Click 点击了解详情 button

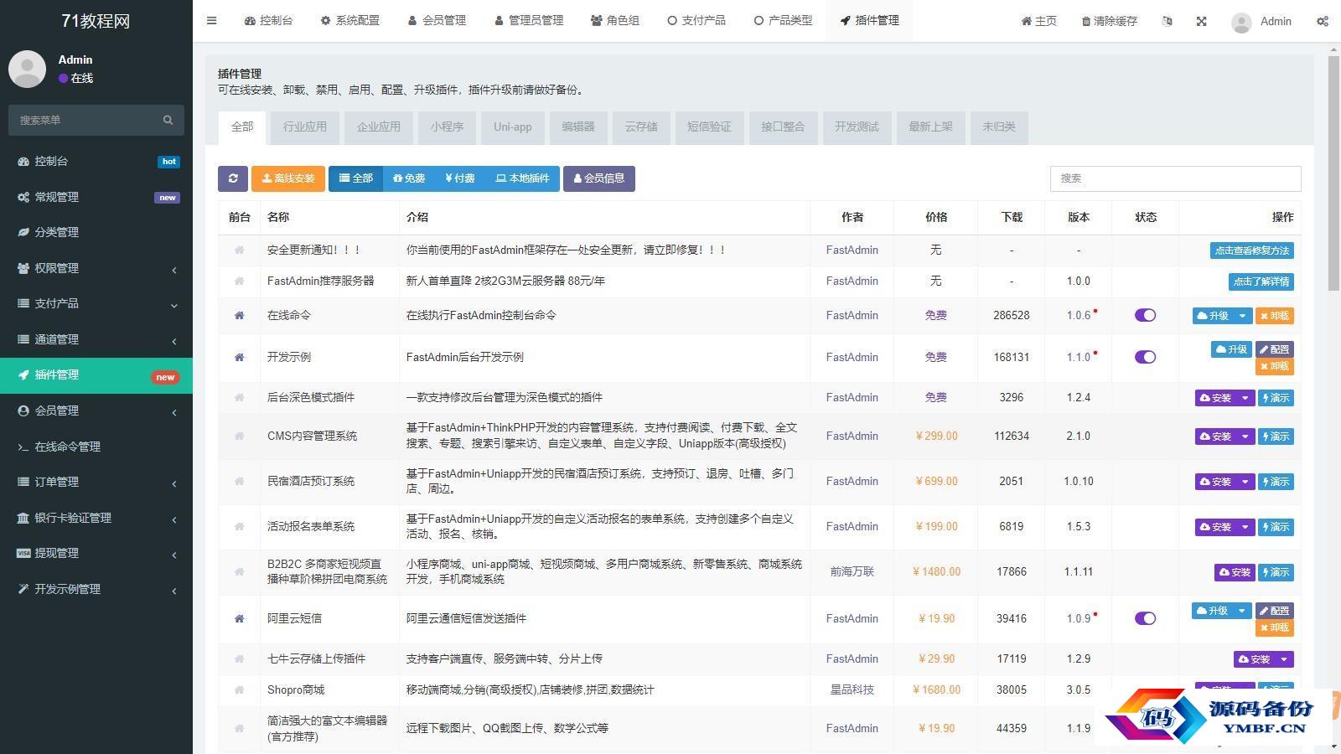(x=1261, y=281)
